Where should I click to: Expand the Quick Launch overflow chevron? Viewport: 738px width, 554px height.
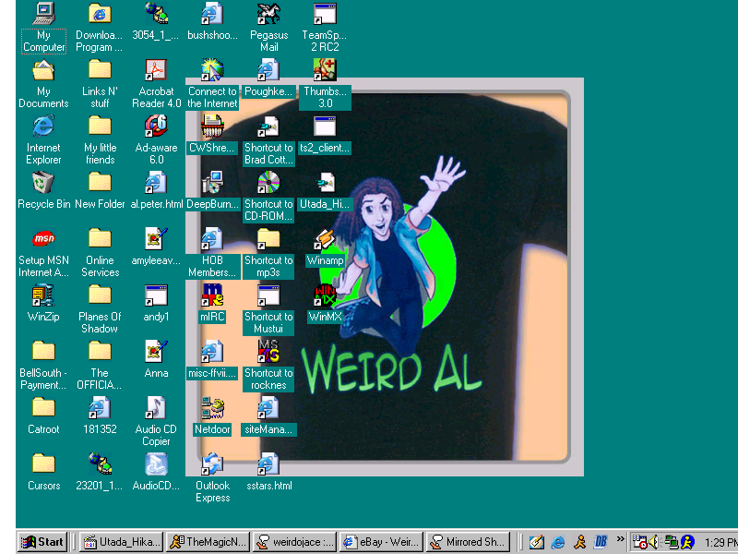point(620,538)
